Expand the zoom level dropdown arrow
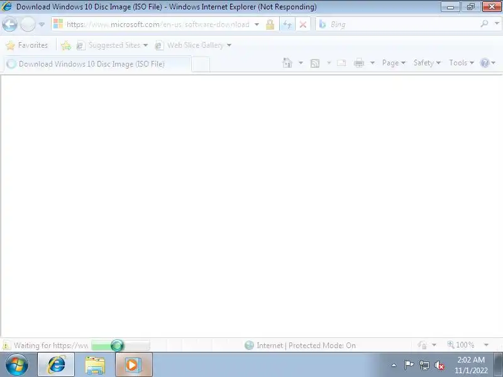The width and height of the screenshot is (503, 377). pyautogui.click(x=486, y=345)
